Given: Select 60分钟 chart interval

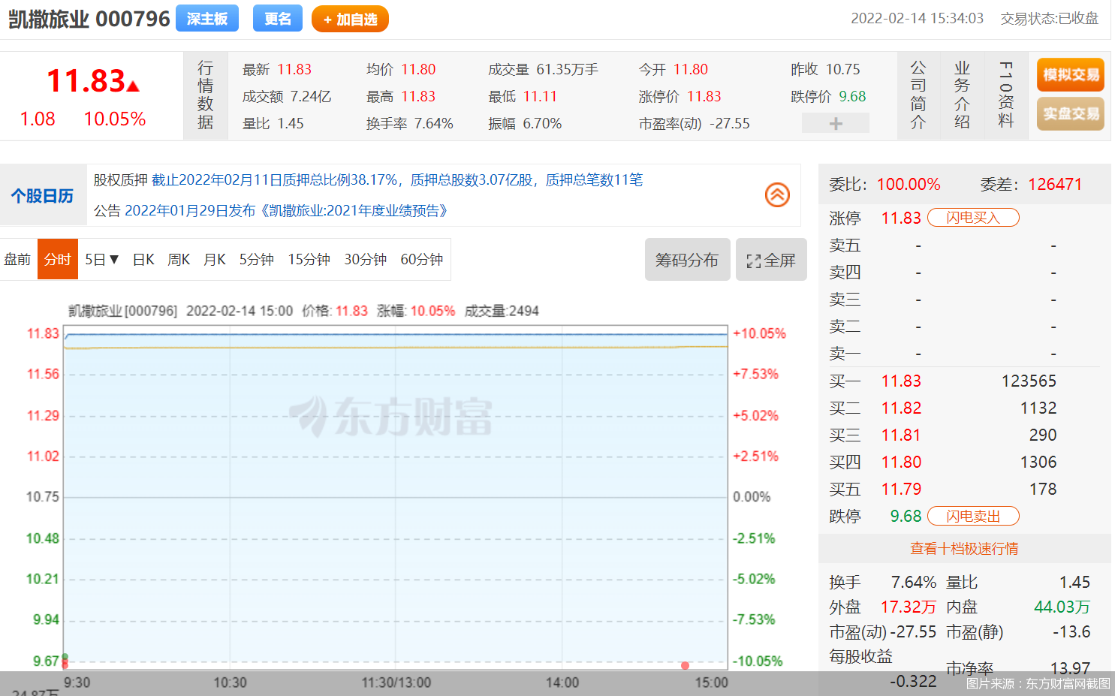Looking at the screenshot, I should pos(422,260).
